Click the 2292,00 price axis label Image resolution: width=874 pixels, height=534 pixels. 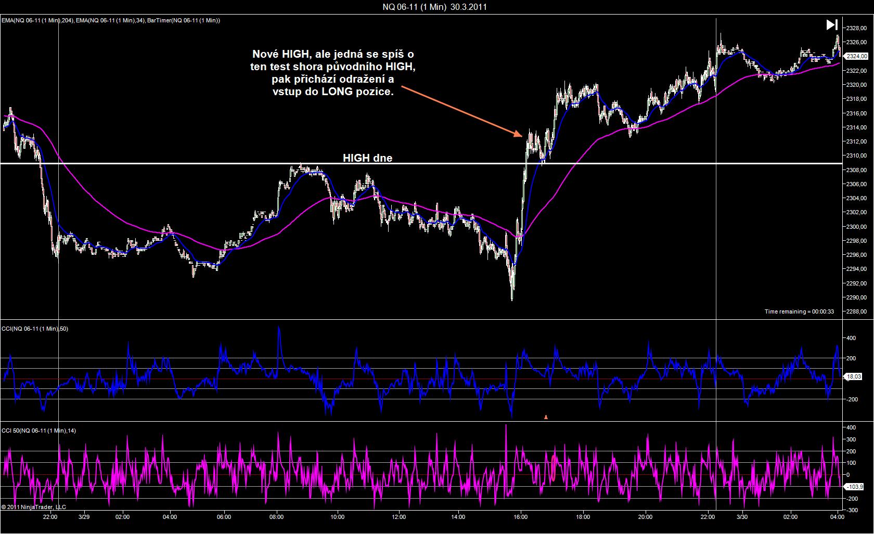pos(856,283)
